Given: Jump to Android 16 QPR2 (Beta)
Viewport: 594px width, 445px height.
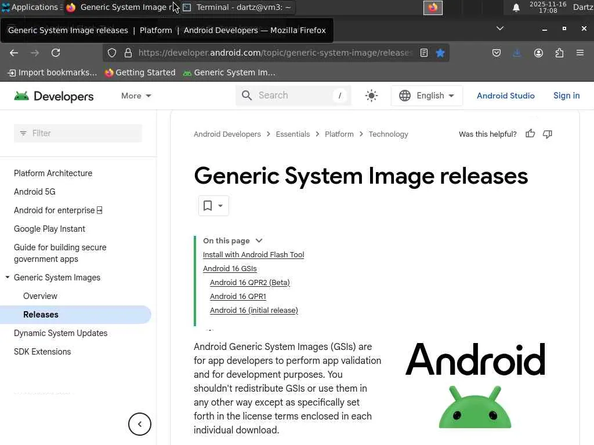Looking at the screenshot, I should pyautogui.click(x=249, y=282).
